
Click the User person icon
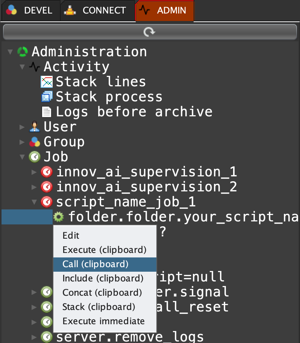click(x=35, y=127)
